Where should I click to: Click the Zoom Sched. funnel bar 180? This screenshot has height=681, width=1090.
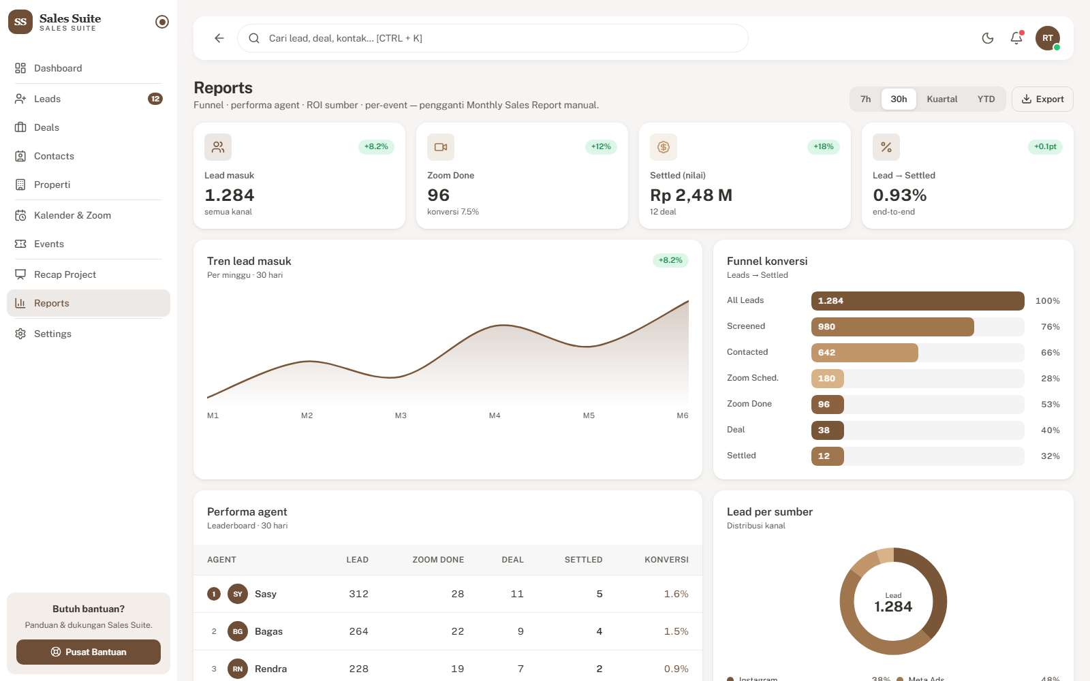[828, 379]
